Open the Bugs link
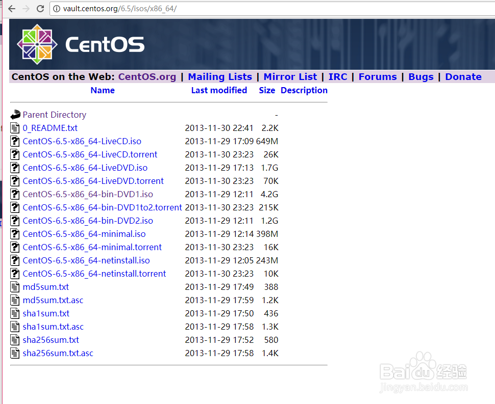 [x=421, y=76]
